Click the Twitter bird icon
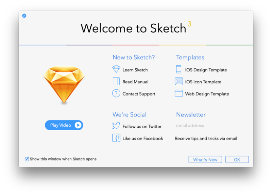The height and width of the screenshot is (194, 272). click(x=116, y=126)
